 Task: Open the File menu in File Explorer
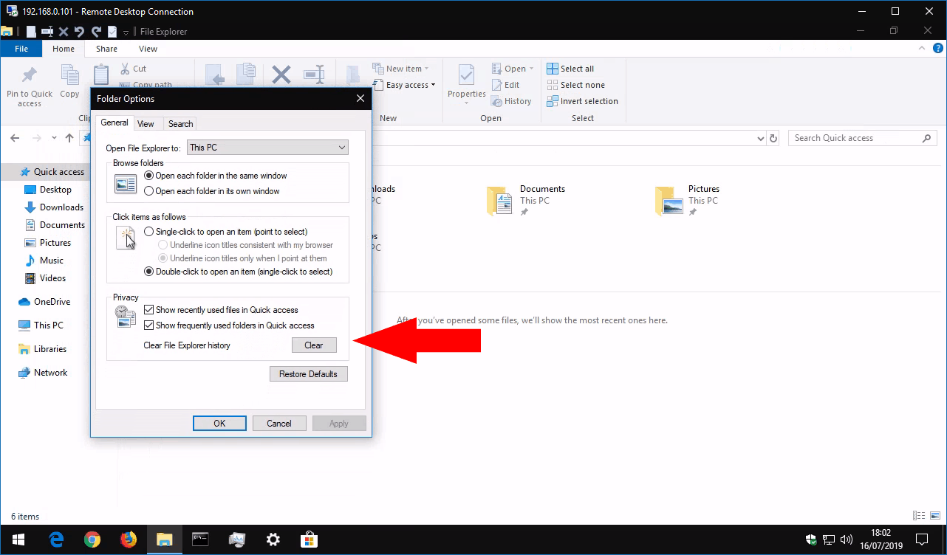tap(21, 49)
